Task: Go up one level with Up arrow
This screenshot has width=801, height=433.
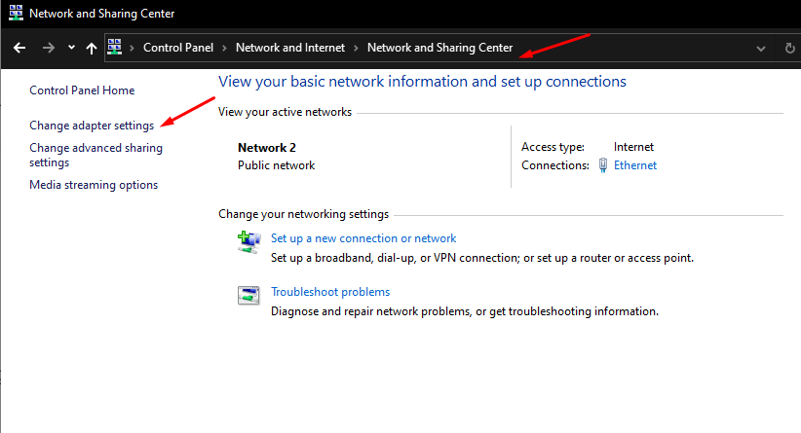Action: (x=92, y=48)
